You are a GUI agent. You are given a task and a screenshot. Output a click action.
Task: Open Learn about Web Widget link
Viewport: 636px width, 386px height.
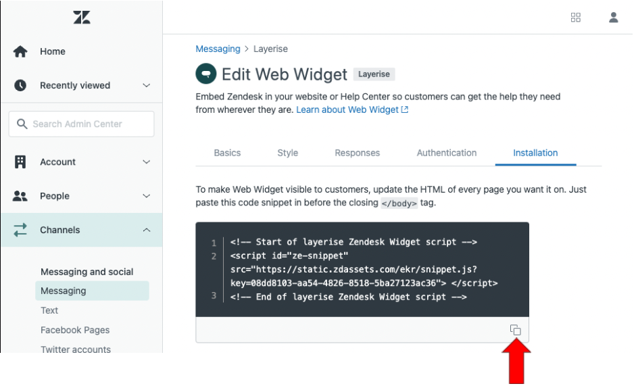tap(347, 110)
